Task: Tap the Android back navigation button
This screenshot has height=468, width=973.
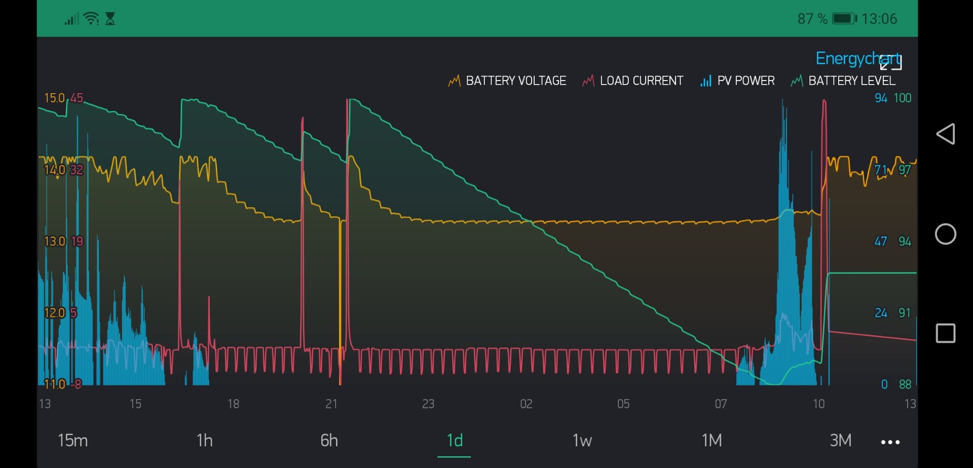Action: [946, 134]
